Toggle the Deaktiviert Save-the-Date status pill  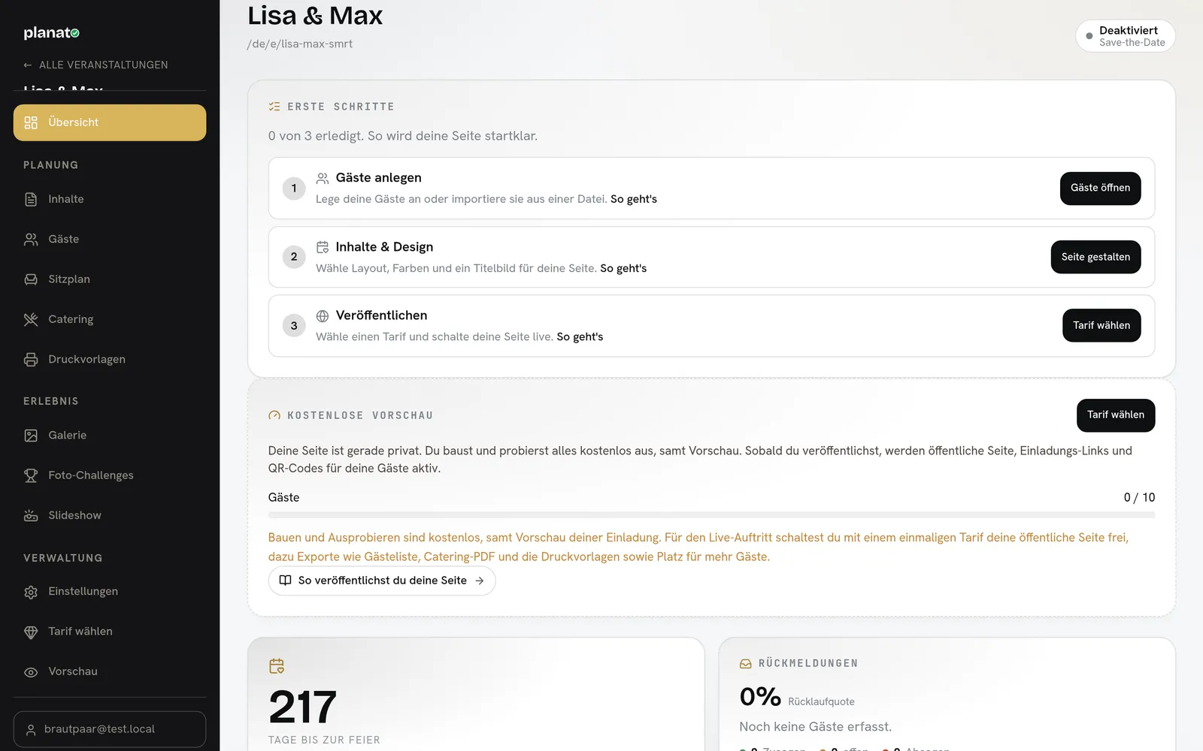1125,36
